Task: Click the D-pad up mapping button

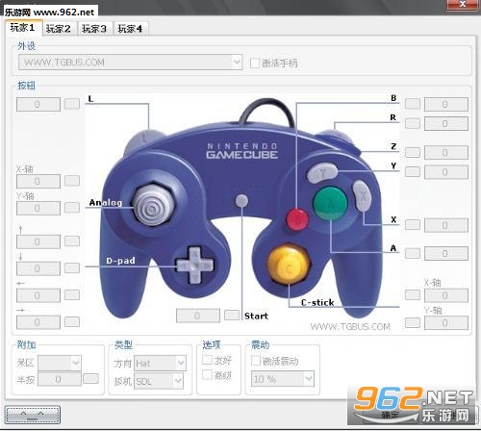Action: [72, 241]
